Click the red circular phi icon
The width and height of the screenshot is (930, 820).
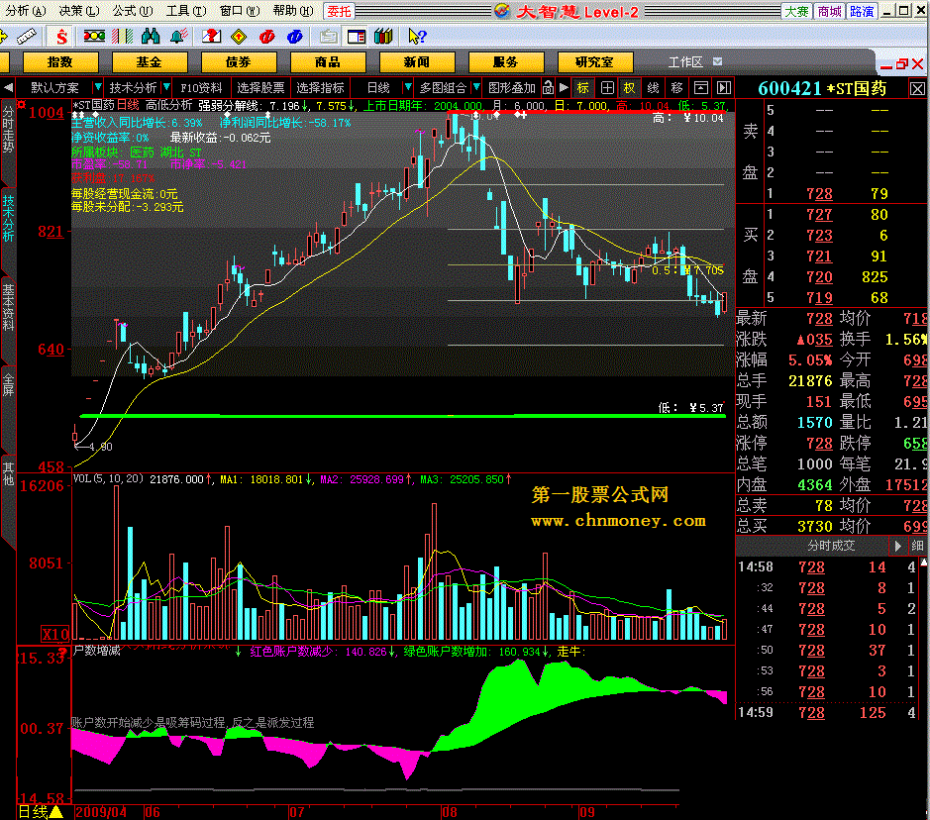266,37
